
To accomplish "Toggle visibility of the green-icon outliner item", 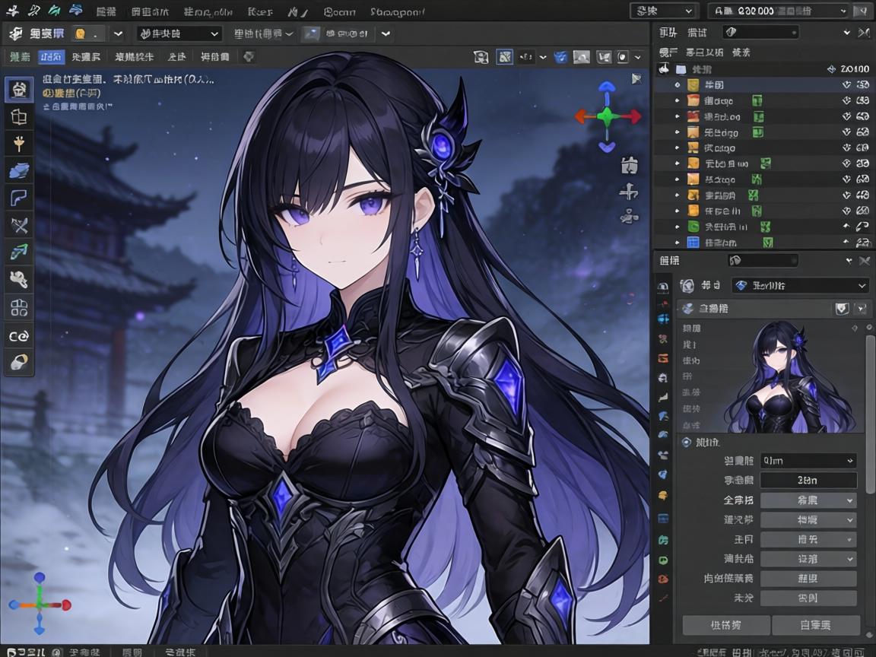I will coord(862,227).
